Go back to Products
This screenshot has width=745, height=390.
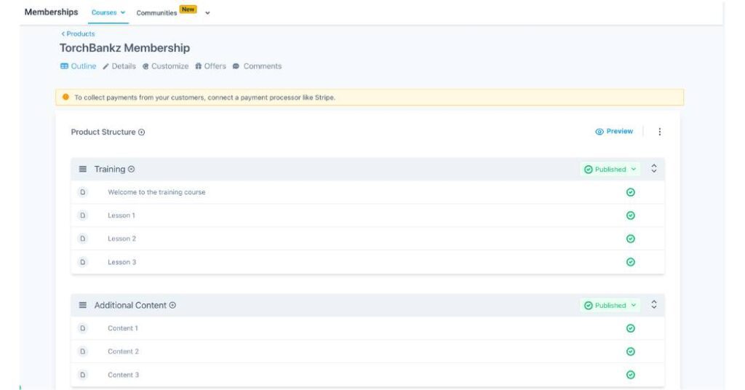[78, 33]
